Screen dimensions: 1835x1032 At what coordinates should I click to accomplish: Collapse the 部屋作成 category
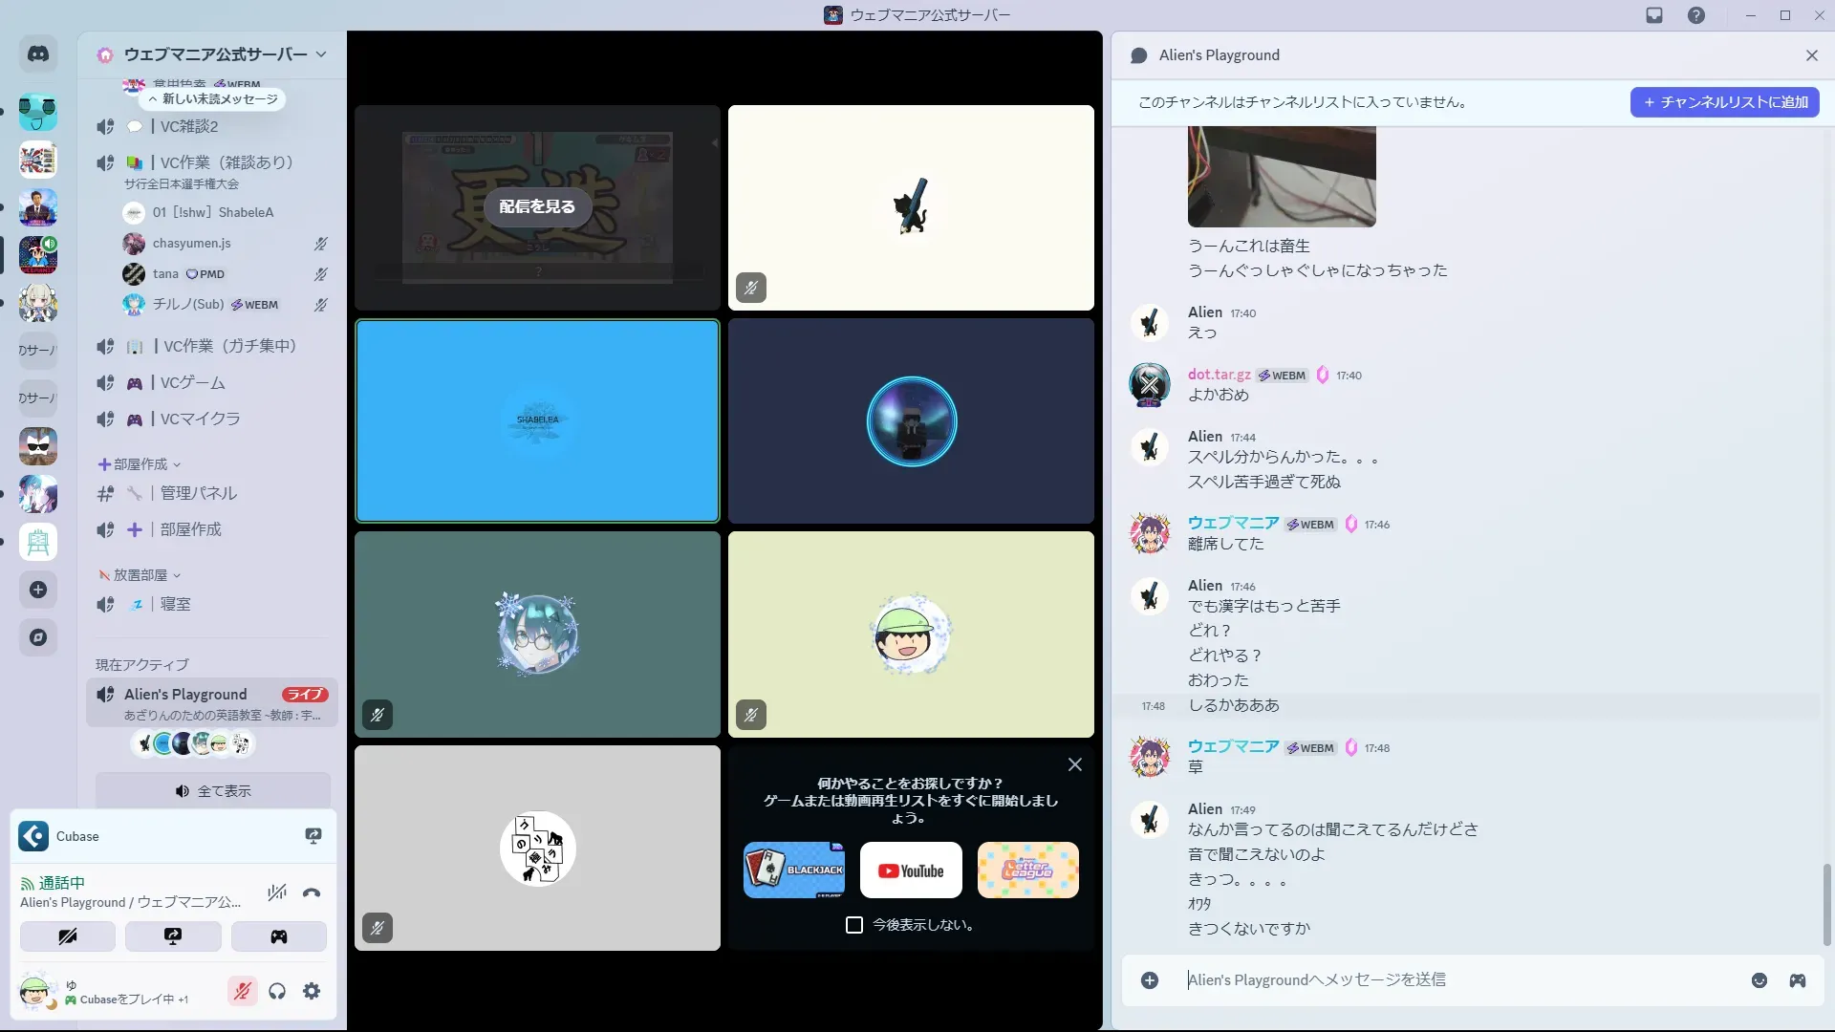140,464
